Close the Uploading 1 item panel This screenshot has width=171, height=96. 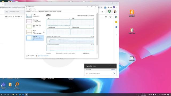(114, 66)
